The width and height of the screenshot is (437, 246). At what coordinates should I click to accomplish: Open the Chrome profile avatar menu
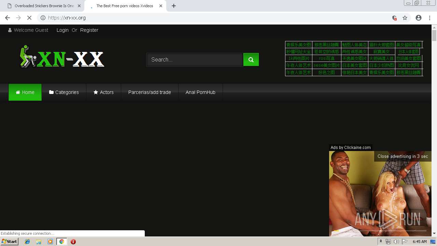point(419,18)
